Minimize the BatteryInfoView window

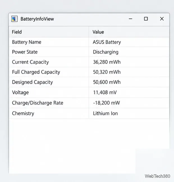click(130, 19)
